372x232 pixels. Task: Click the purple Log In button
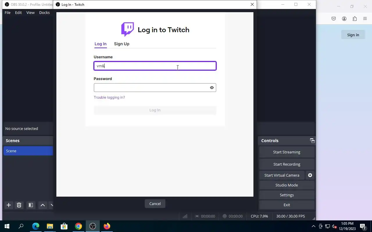tap(155, 110)
